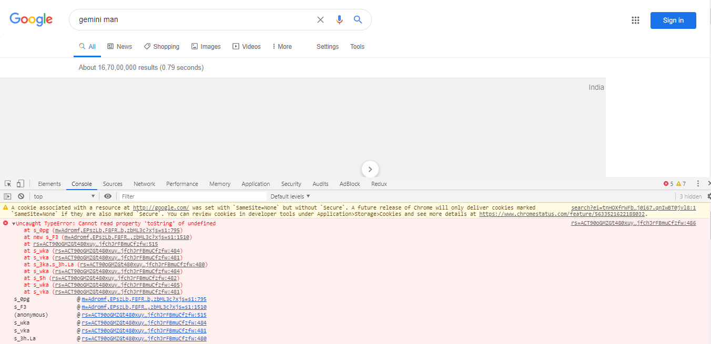The height and width of the screenshot is (344, 711).
Task: Clear the search box with the X icon
Action: click(320, 20)
